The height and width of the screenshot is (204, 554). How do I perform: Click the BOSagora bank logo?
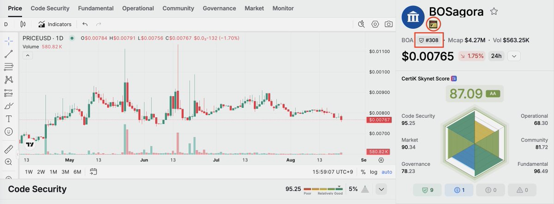[414, 17]
